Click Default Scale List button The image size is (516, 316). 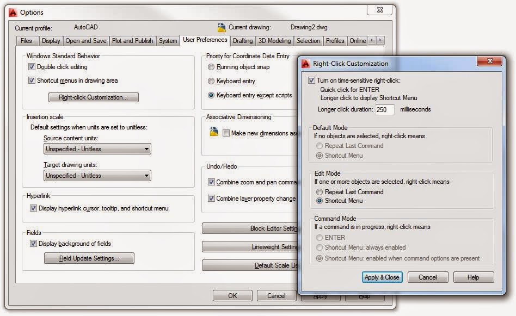pyautogui.click(x=250, y=265)
